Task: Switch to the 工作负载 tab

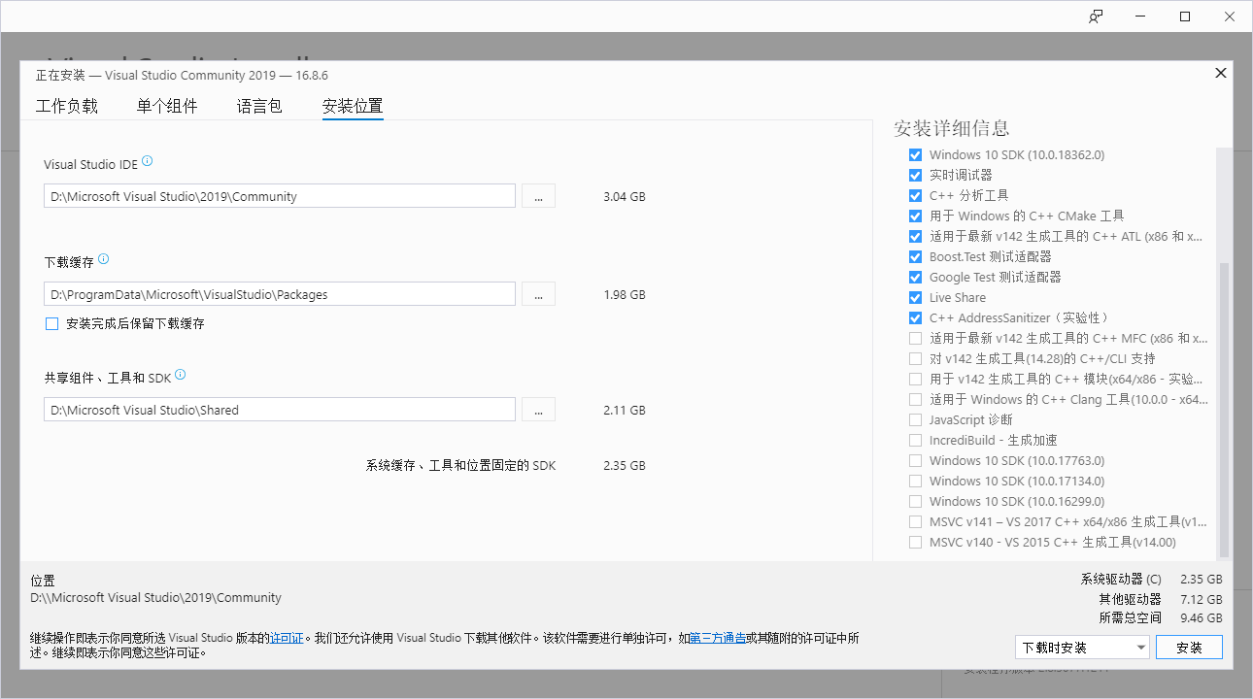Action: [67, 107]
